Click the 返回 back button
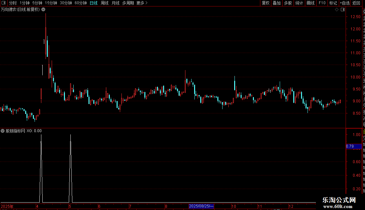 click(356, 3)
